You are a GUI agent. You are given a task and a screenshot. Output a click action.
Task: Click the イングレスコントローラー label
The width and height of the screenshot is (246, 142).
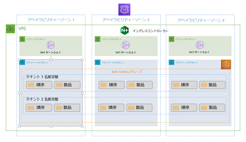pyautogui.click(x=151, y=31)
